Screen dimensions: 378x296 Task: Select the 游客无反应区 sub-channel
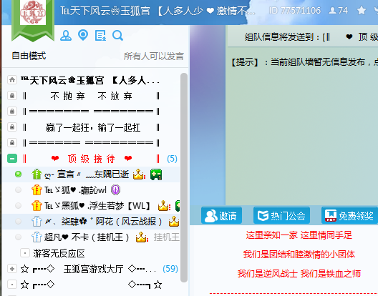[59, 253]
